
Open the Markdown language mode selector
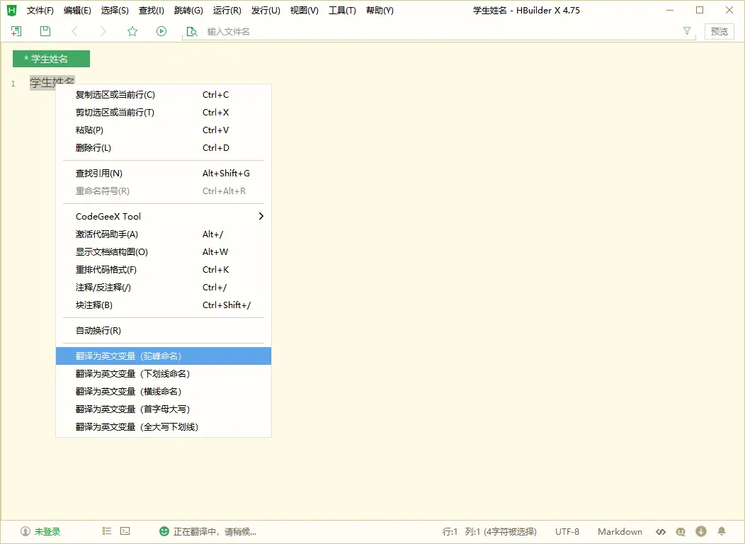pyautogui.click(x=620, y=532)
